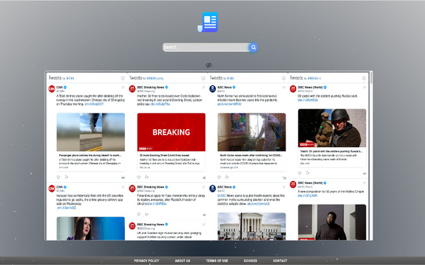Like the BBC World soldiers patrol tweet
The width and height of the screenshot is (425, 265).
tap(299, 173)
